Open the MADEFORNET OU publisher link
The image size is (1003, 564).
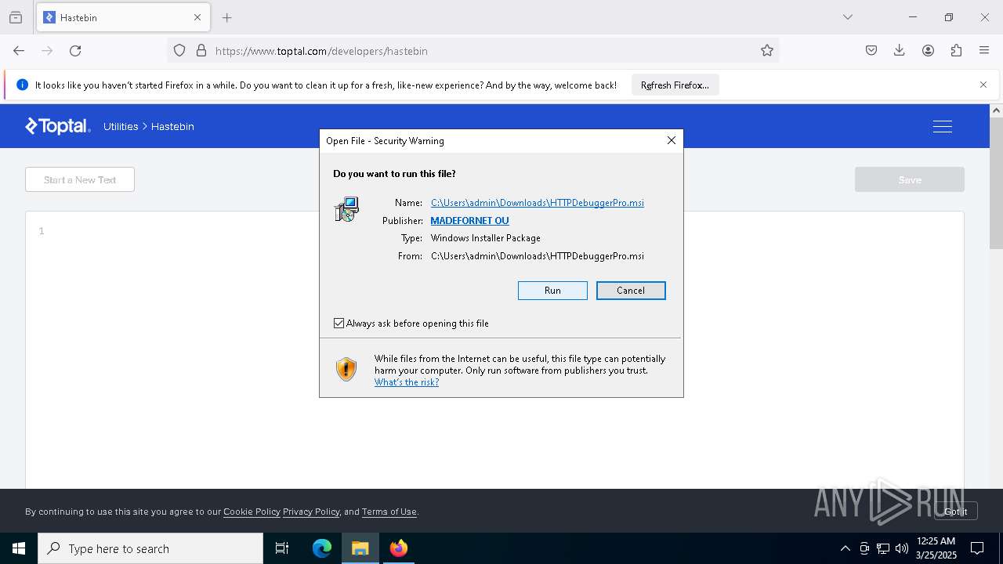(x=469, y=220)
